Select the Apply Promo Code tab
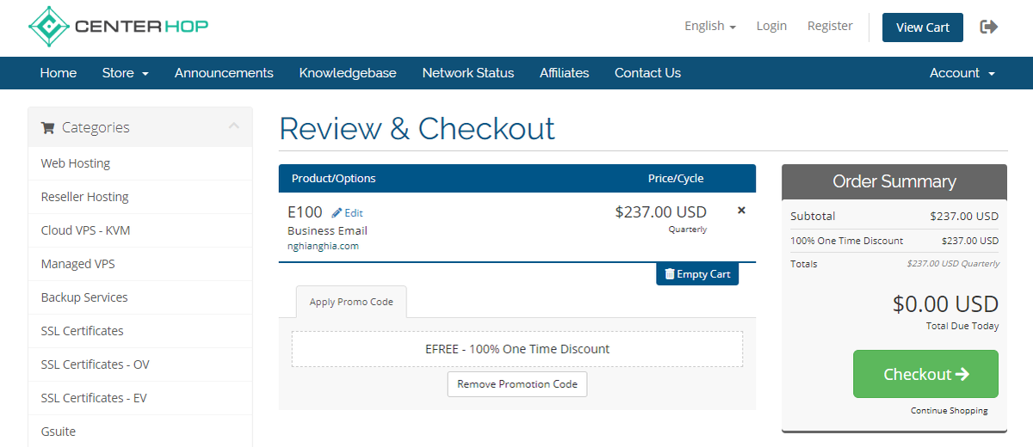Image resolution: width=1033 pixels, height=447 pixels. tap(351, 302)
